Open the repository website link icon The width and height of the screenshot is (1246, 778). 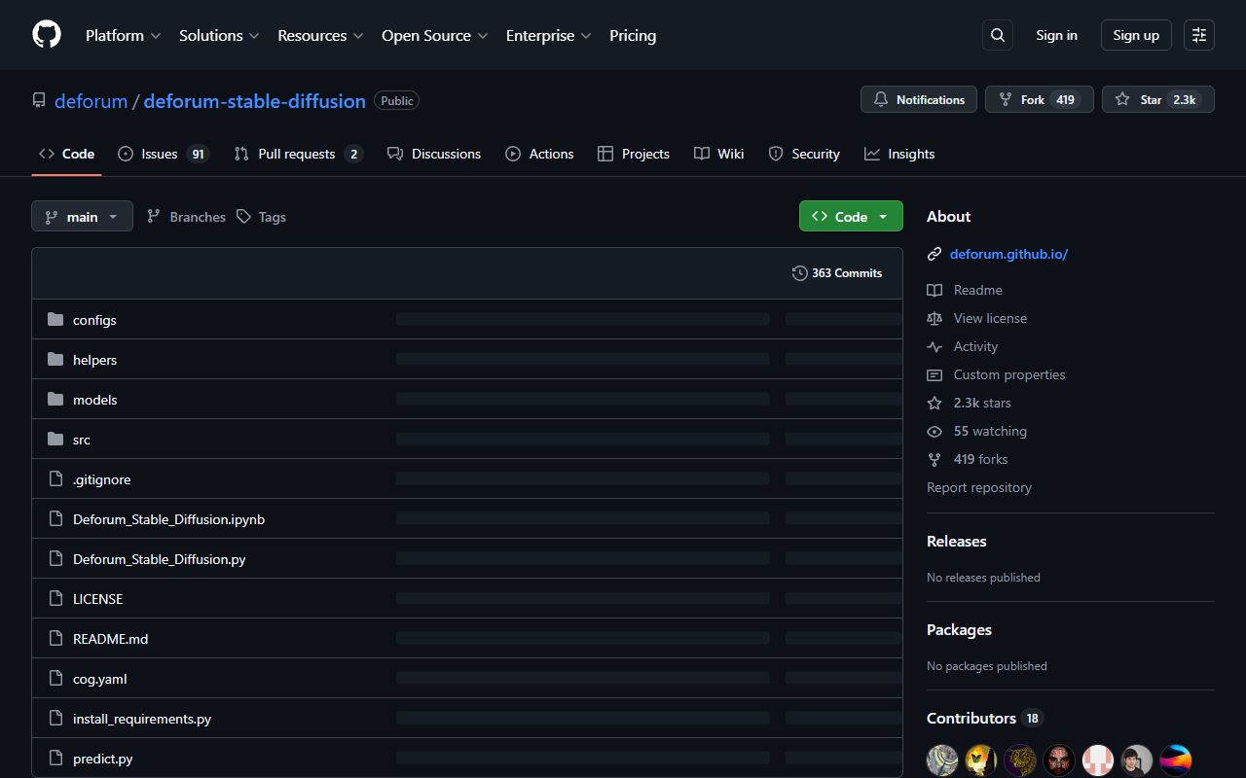pyautogui.click(x=934, y=254)
